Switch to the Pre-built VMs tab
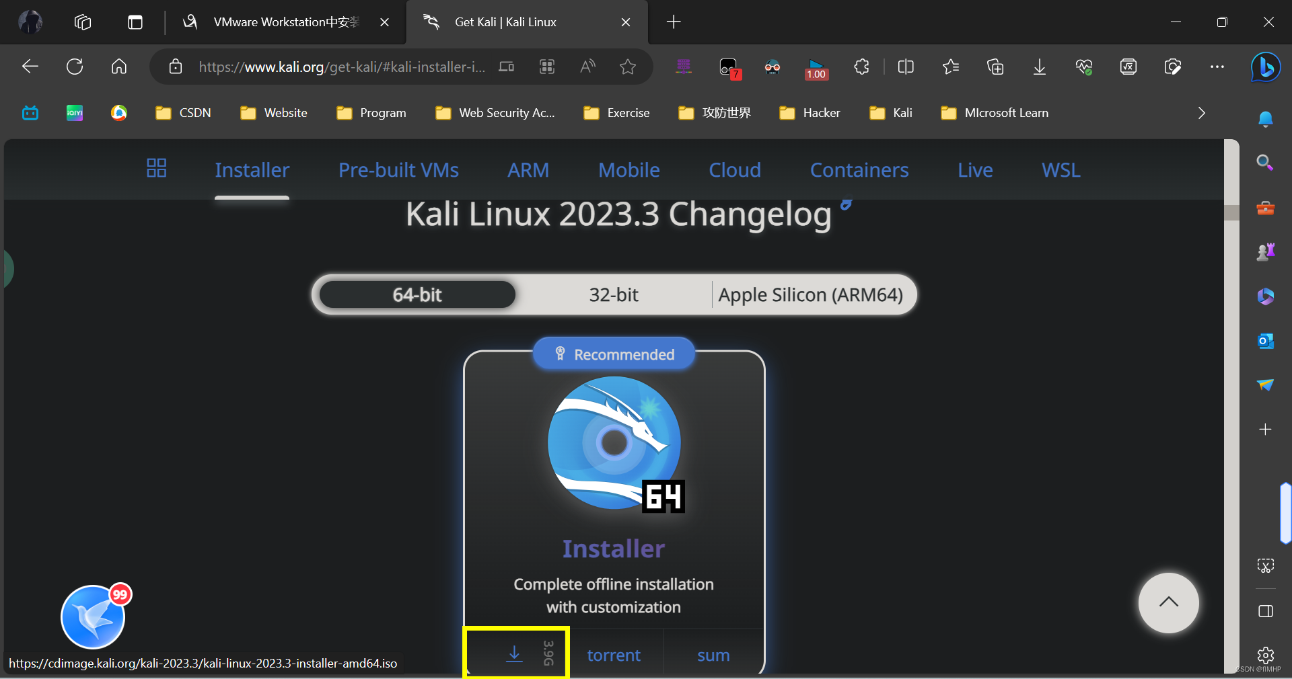Screen dimensions: 1292x679 click(398, 170)
